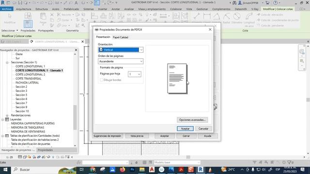Click Cancelar in the PDF24 properties dialog
The height and width of the screenshot is (174, 310).
coord(203,129)
